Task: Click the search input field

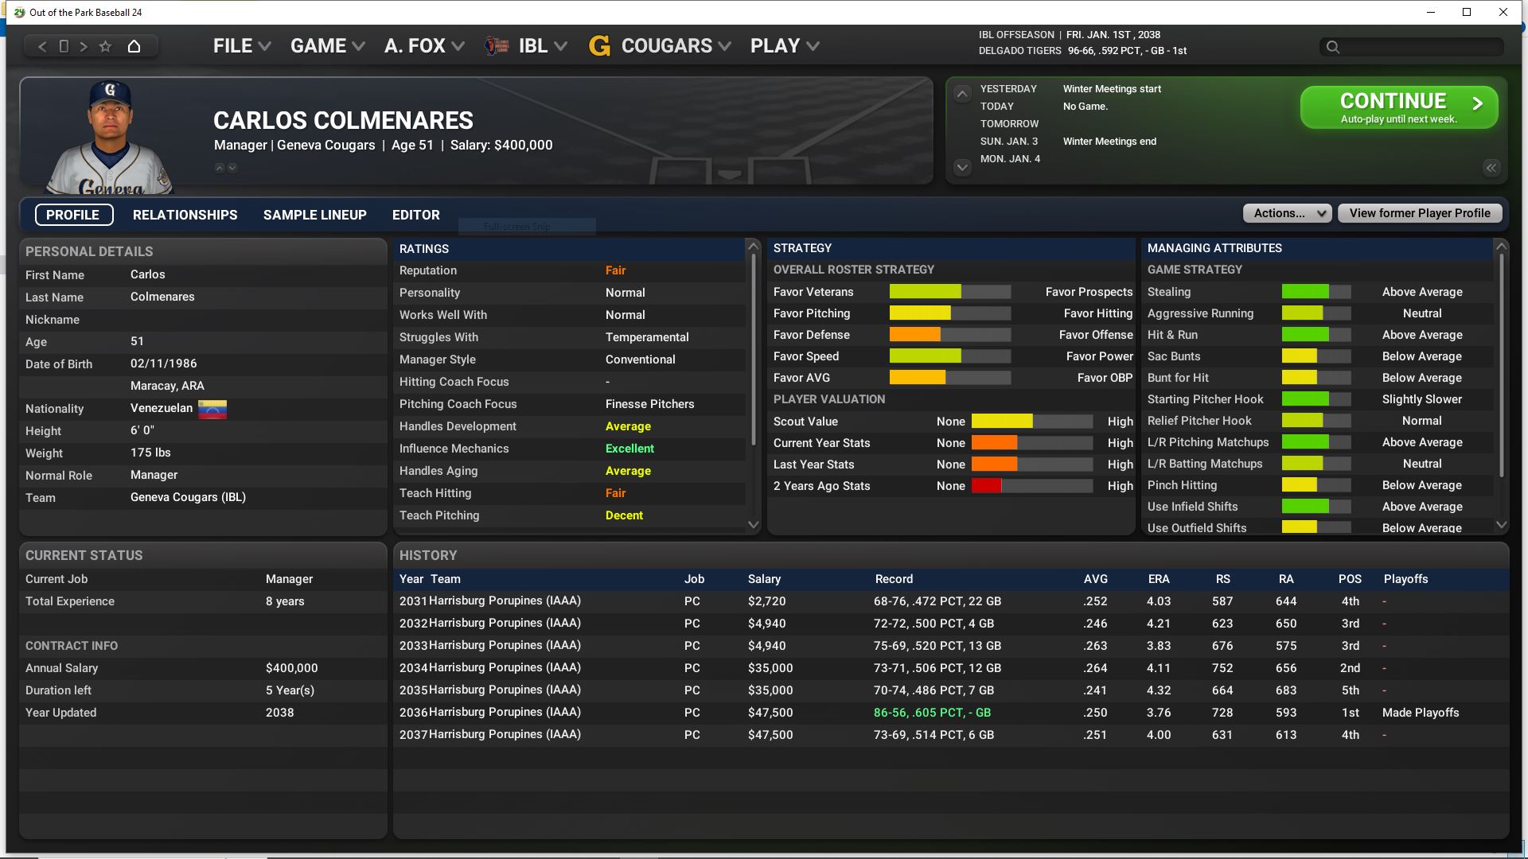Action: (x=1418, y=47)
